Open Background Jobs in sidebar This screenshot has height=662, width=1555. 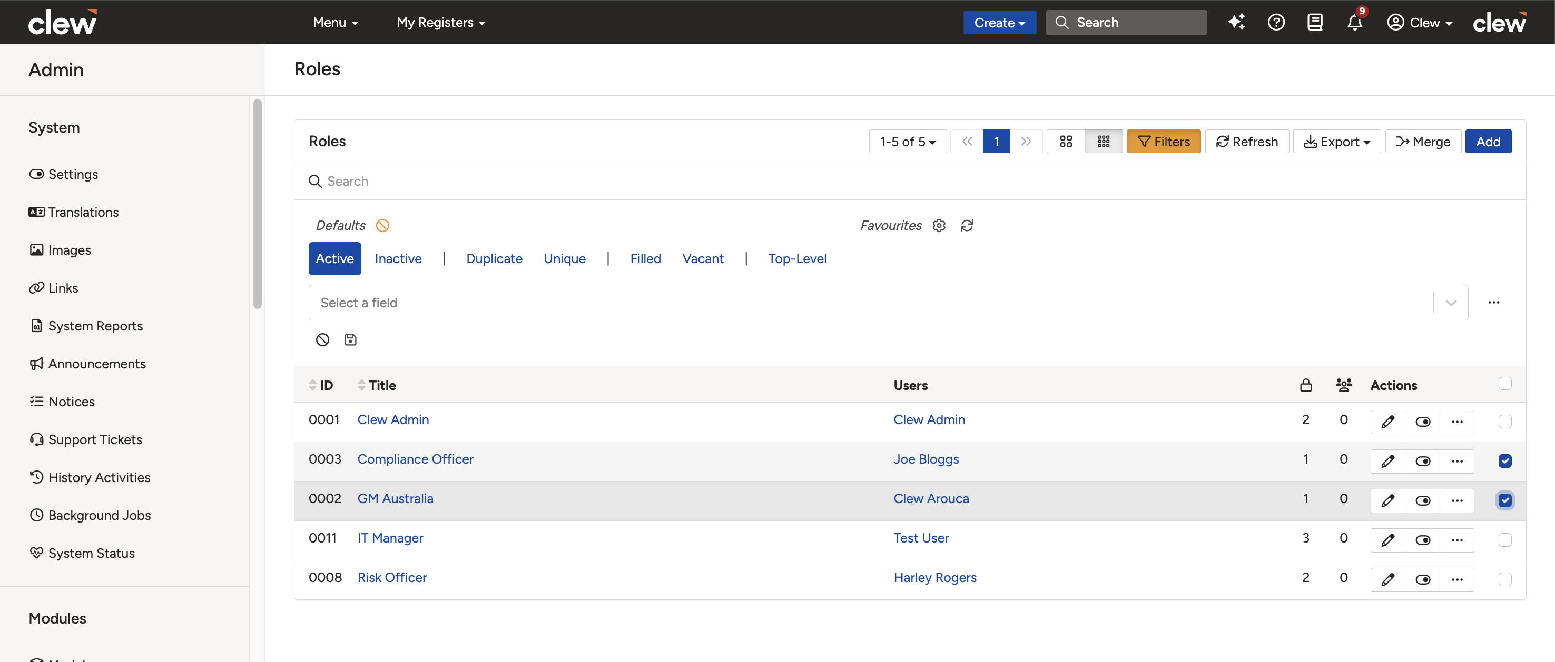tap(90, 516)
